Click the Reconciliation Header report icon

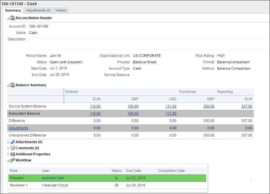click(12, 18)
